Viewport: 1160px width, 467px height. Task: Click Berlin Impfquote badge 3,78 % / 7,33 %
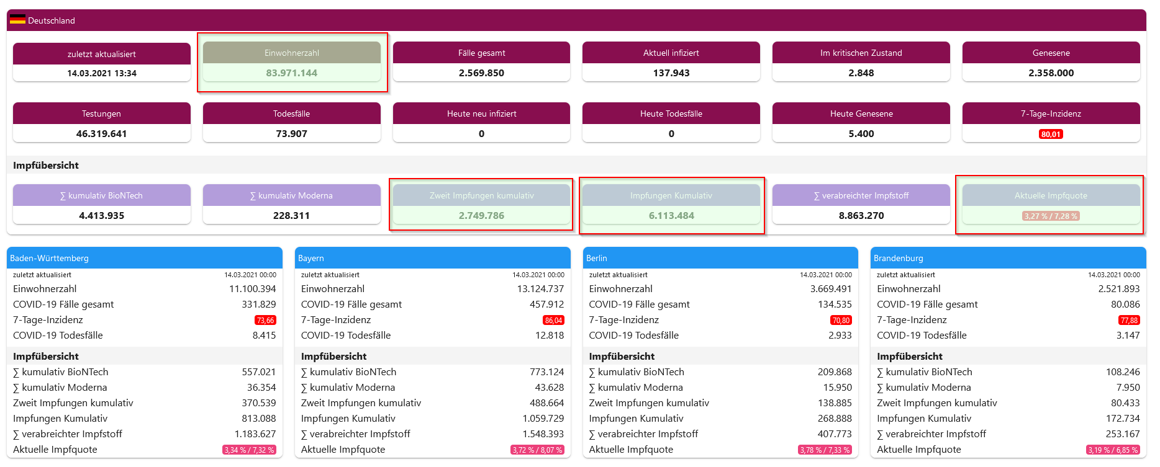coord(825,450)
